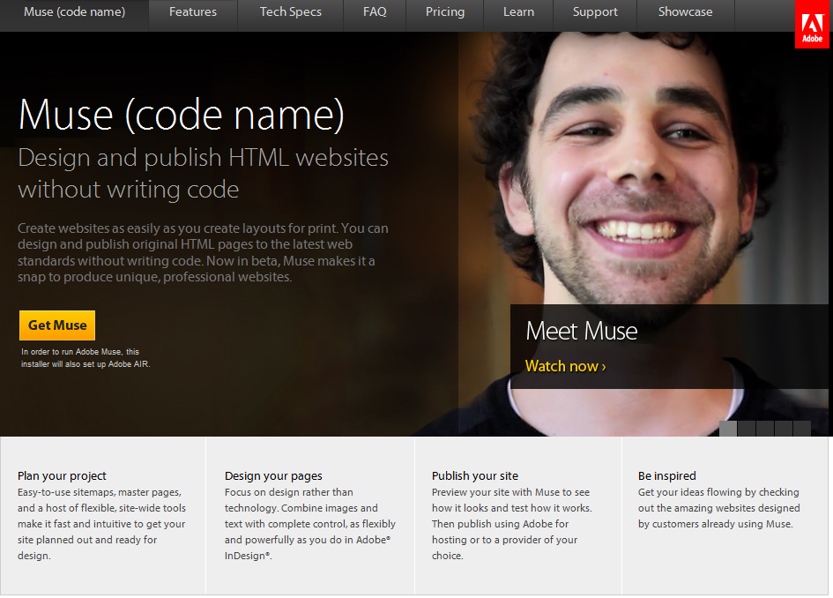Click the red Adobe logo icon
This screenshot has width=833, height=598.
pyautogui.click(x=812, y=25)
